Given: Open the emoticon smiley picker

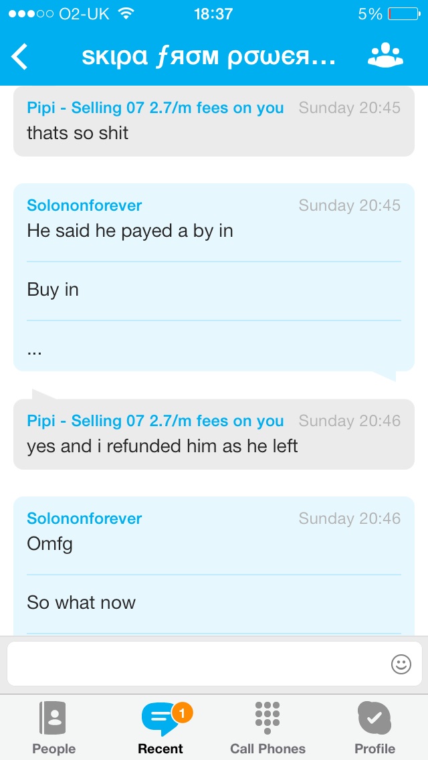Looking at the screenshot, I should tap(401, 664).
